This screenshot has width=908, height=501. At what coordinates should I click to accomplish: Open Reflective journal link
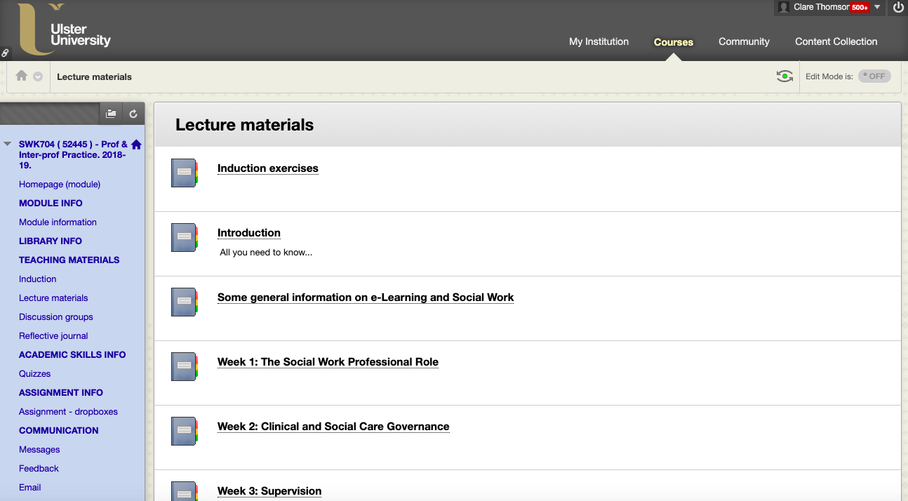[x=53, y=335]
